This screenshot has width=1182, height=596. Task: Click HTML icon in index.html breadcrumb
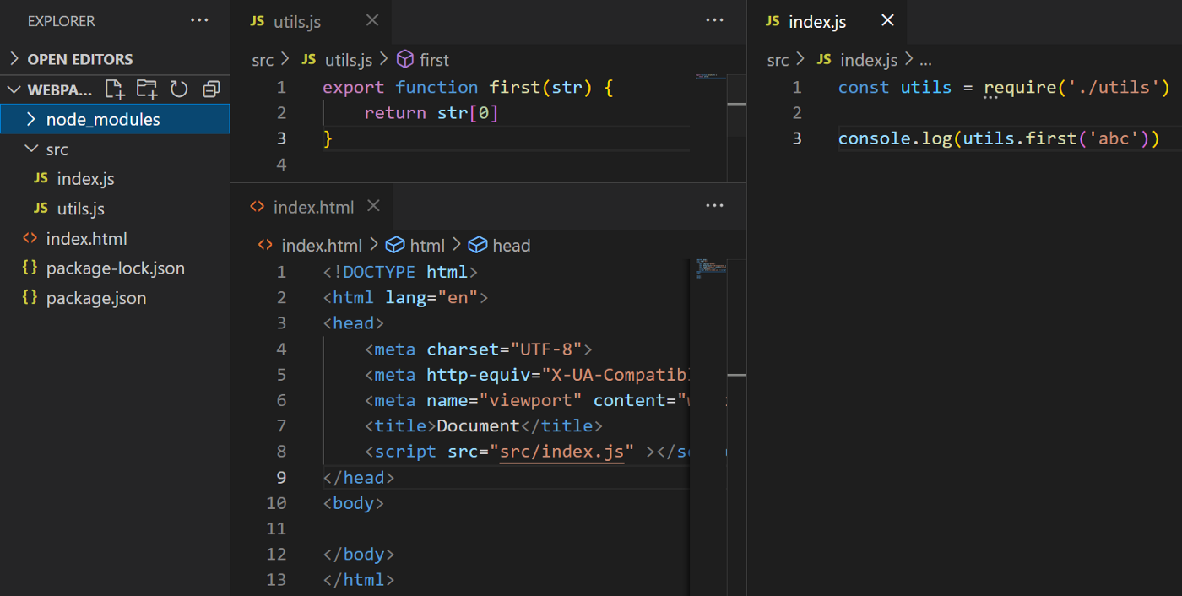265,245
